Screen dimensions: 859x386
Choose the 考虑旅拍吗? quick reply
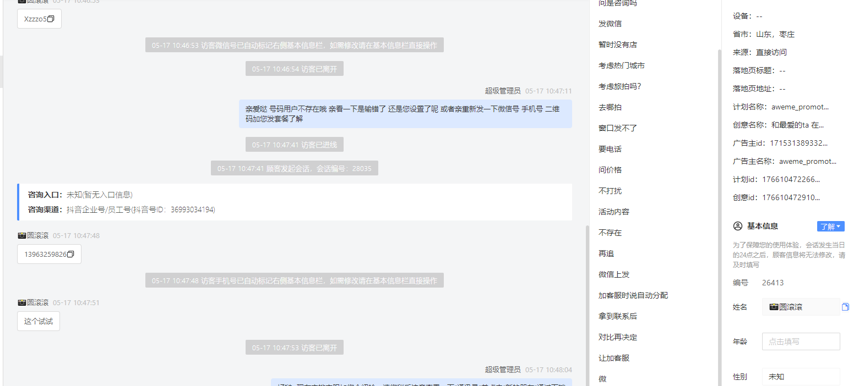620,86
